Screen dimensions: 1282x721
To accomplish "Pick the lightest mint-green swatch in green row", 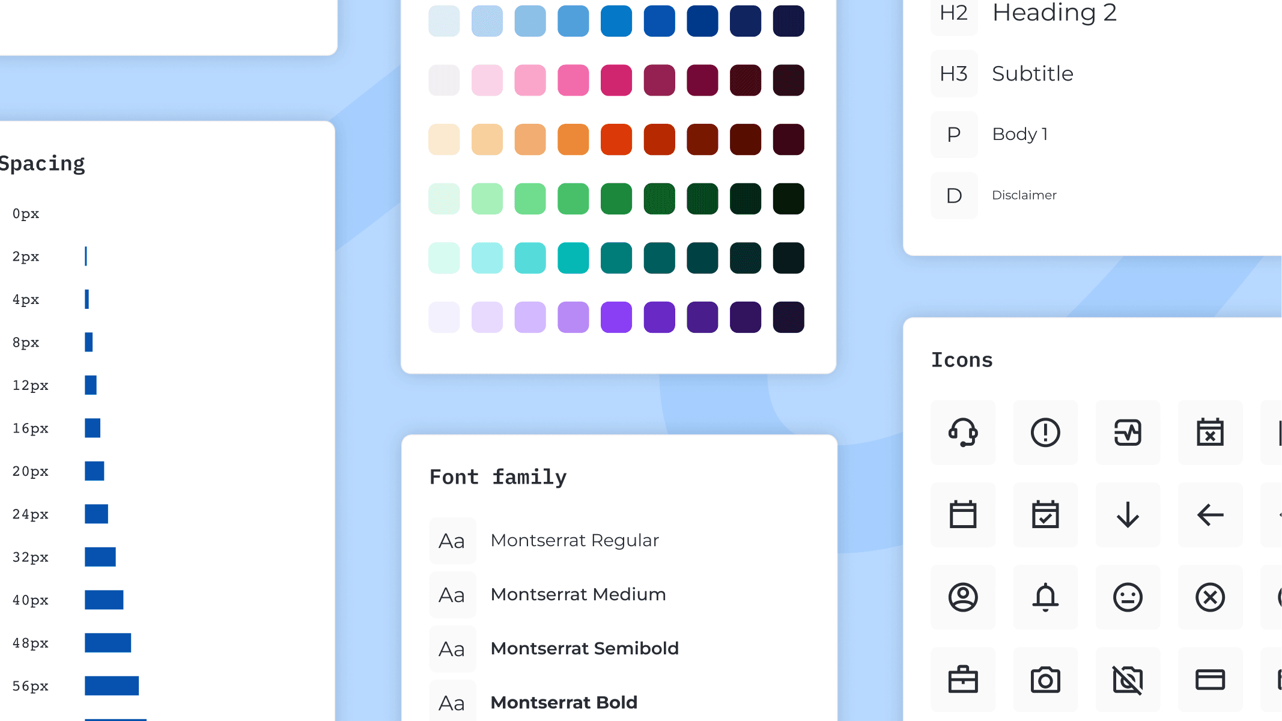I will tap(444, 199).
